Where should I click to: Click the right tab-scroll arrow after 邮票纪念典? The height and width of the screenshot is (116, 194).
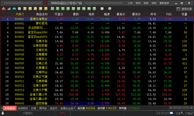pyautogui.click(x=74, y=108)
